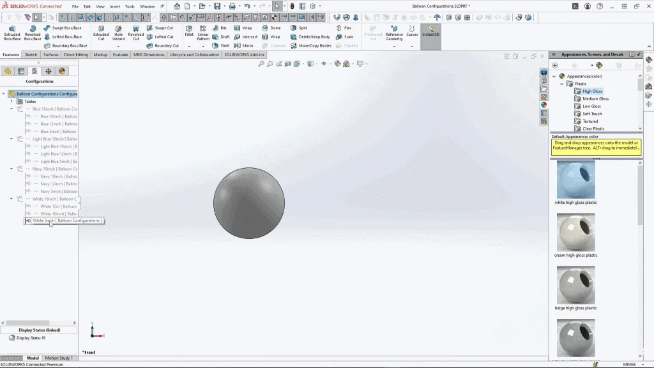The height and width of the screenshot is (368, 654).
Task: Open the Insert menu
Action: click(x=115, y=6)
